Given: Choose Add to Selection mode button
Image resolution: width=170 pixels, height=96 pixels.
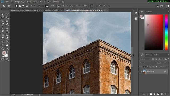Looking at the screenshot, I should [x=20, y=6].
